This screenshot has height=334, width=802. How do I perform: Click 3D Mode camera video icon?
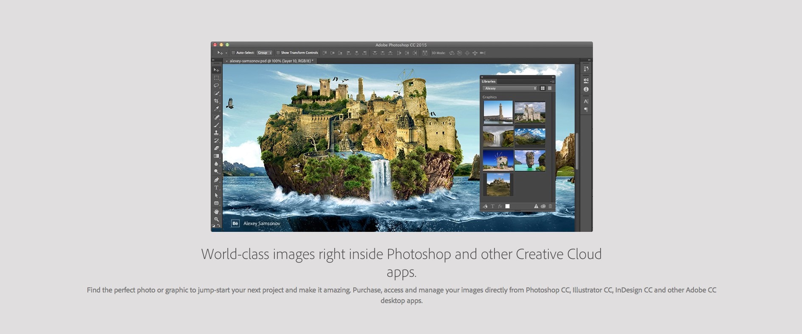[x=483, y=53]
